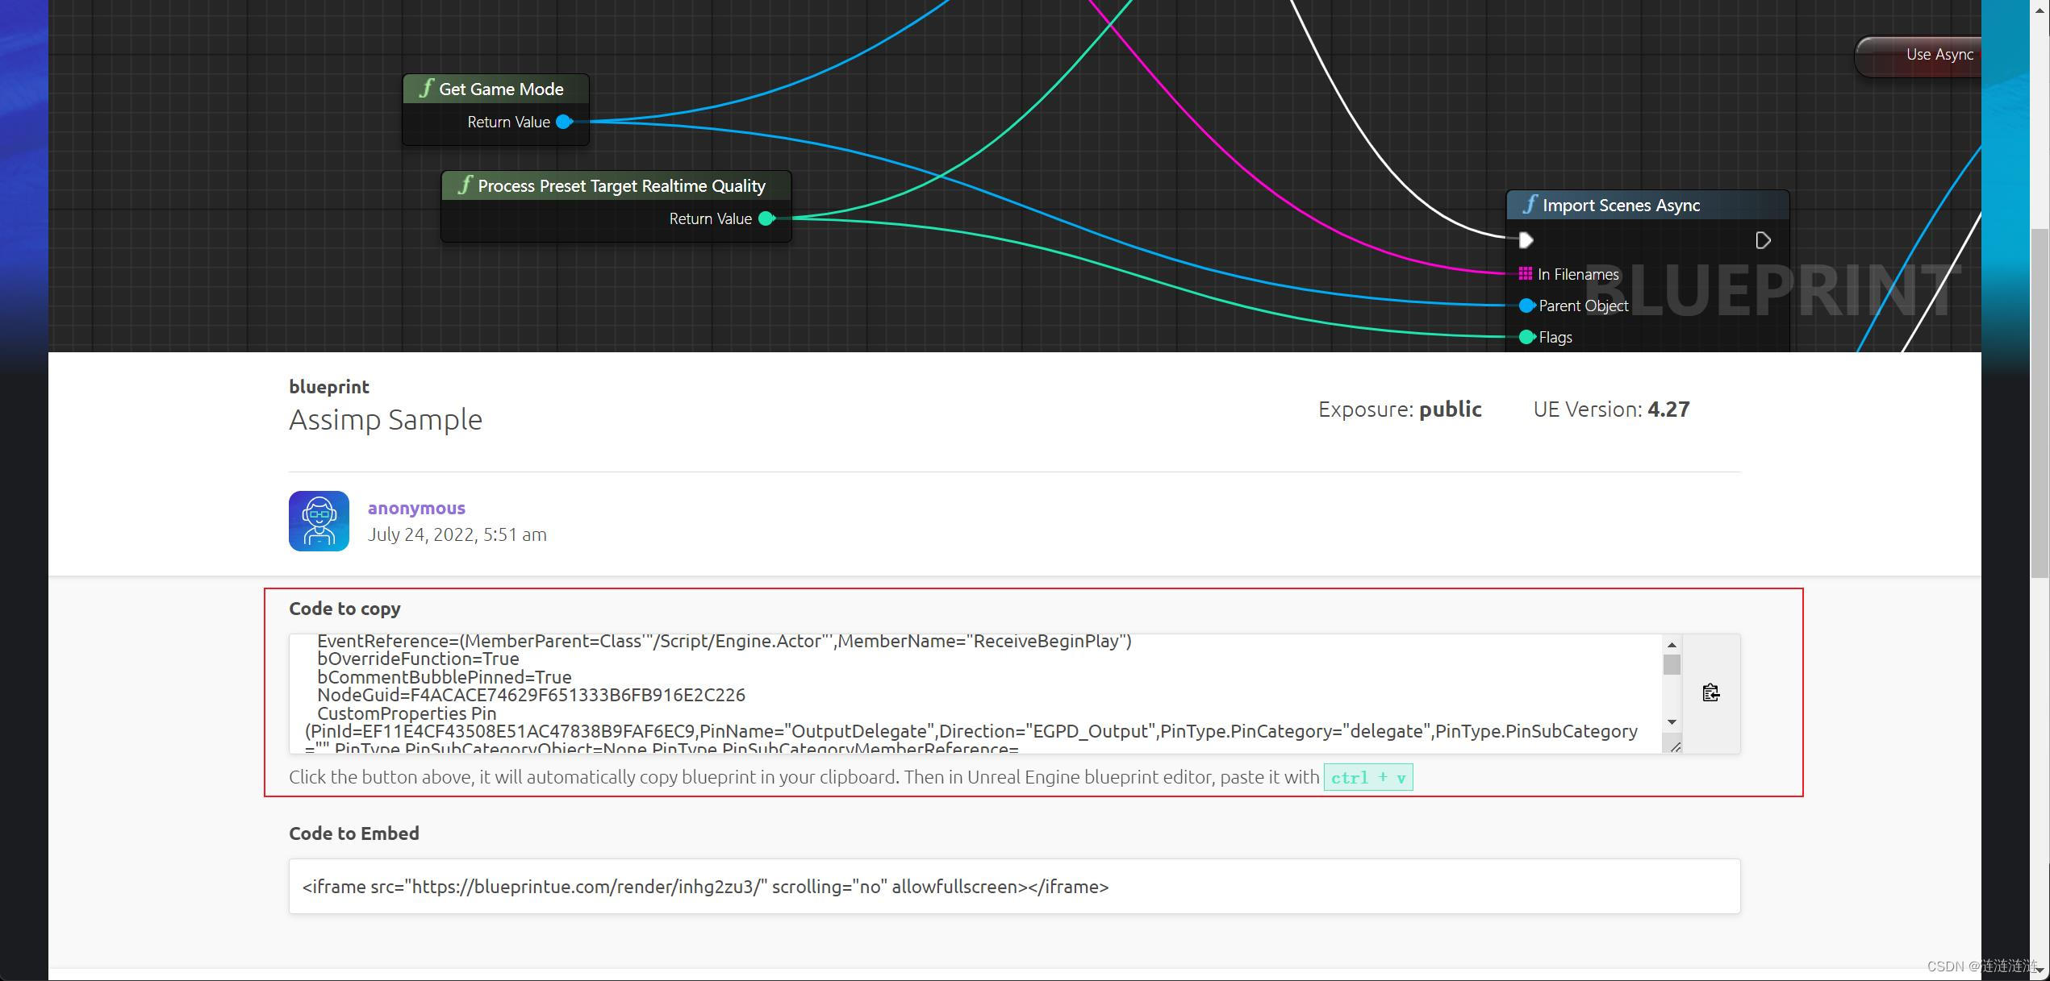Click the code textarea scrollbar thumb
The height and width of the screenshot is (981, 2050).
pyautogui.click(x=1672, y=665)
